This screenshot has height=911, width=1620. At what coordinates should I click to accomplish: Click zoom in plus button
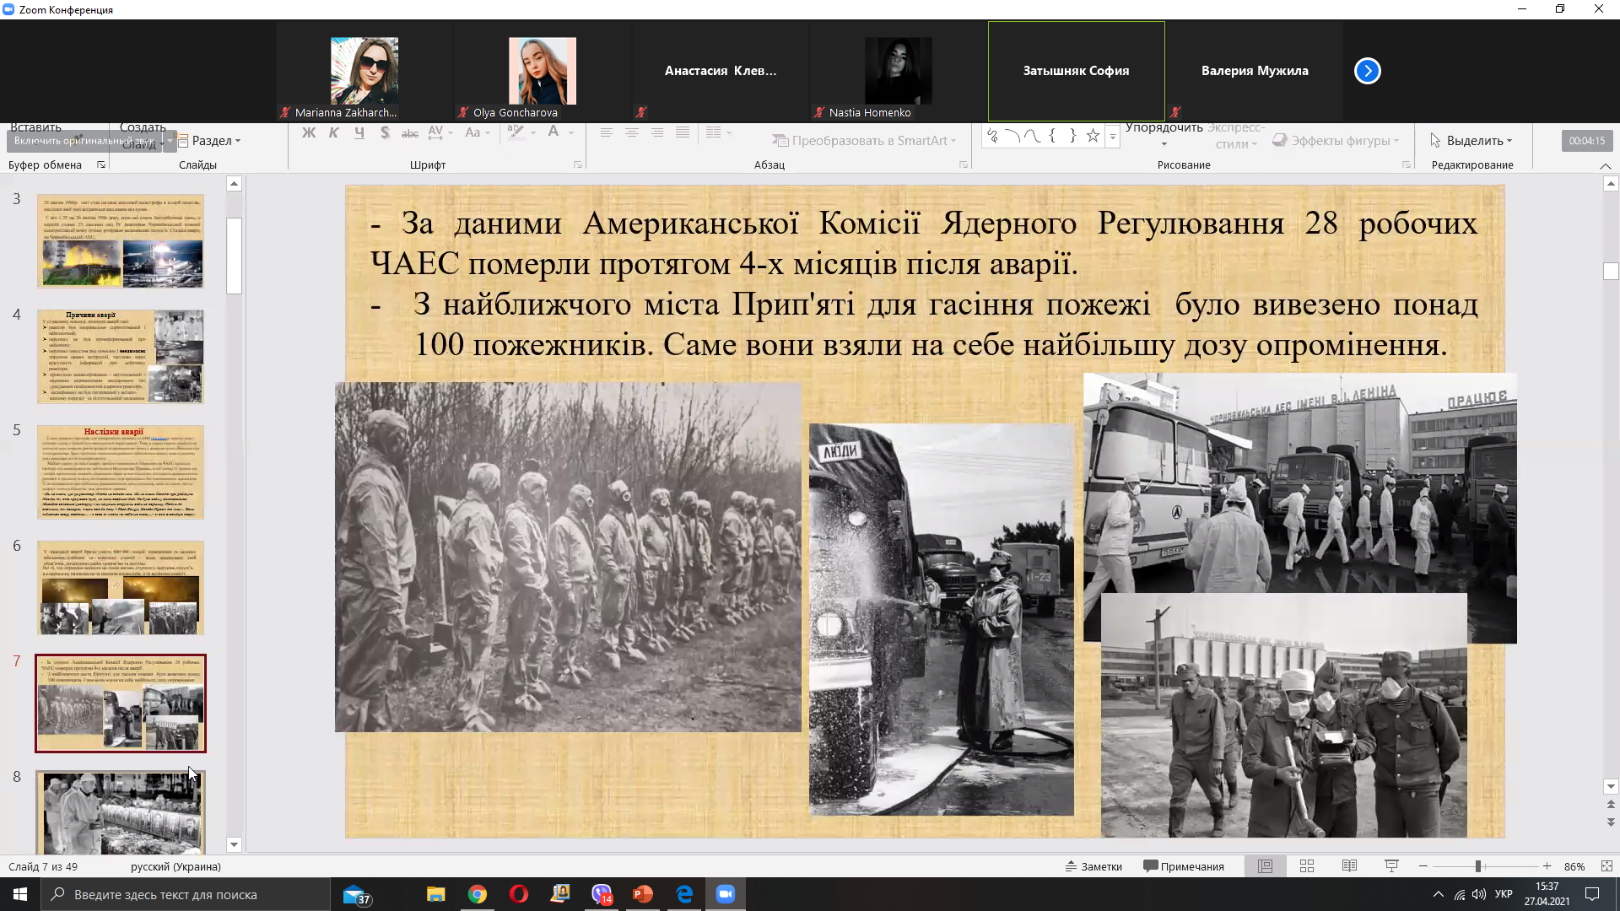pos(1547,866)
